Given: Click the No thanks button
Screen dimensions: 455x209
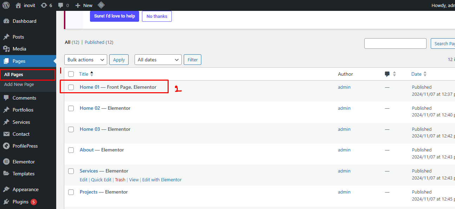Looking at the screenshot, I should (157, 16).
